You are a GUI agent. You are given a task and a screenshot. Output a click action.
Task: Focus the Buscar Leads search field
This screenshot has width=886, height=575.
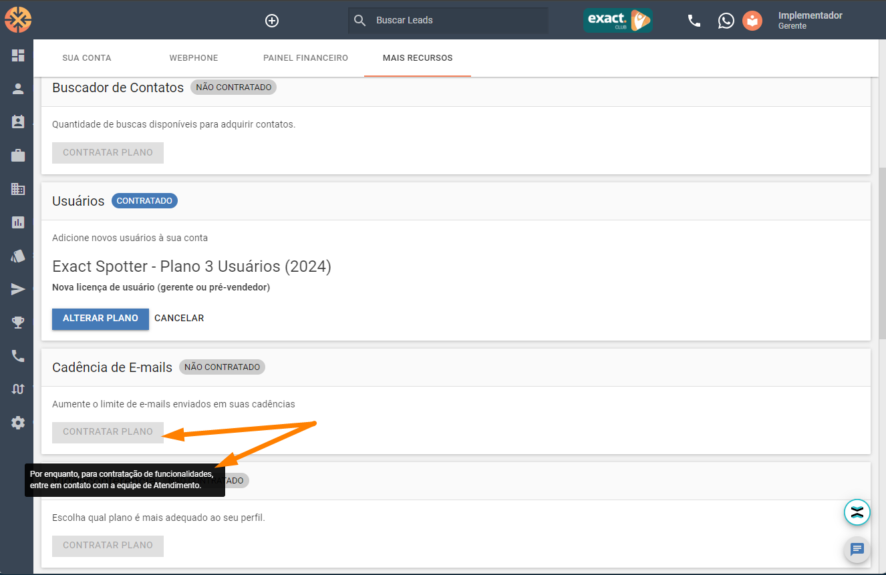(x=448, y=21)
